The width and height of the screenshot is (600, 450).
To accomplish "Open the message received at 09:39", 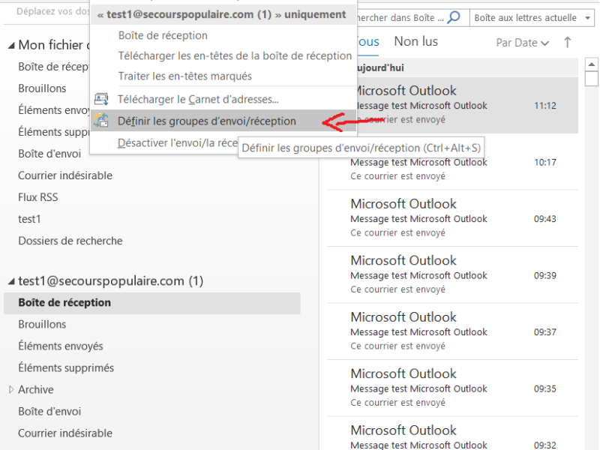I will coord(452,275).
